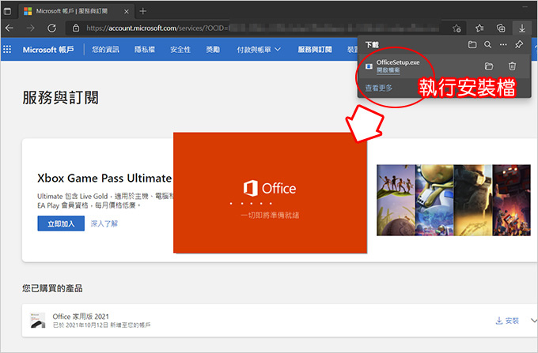Expand the 付款與帳單 dropdown

pyautogui.click(x=259, y=50)
